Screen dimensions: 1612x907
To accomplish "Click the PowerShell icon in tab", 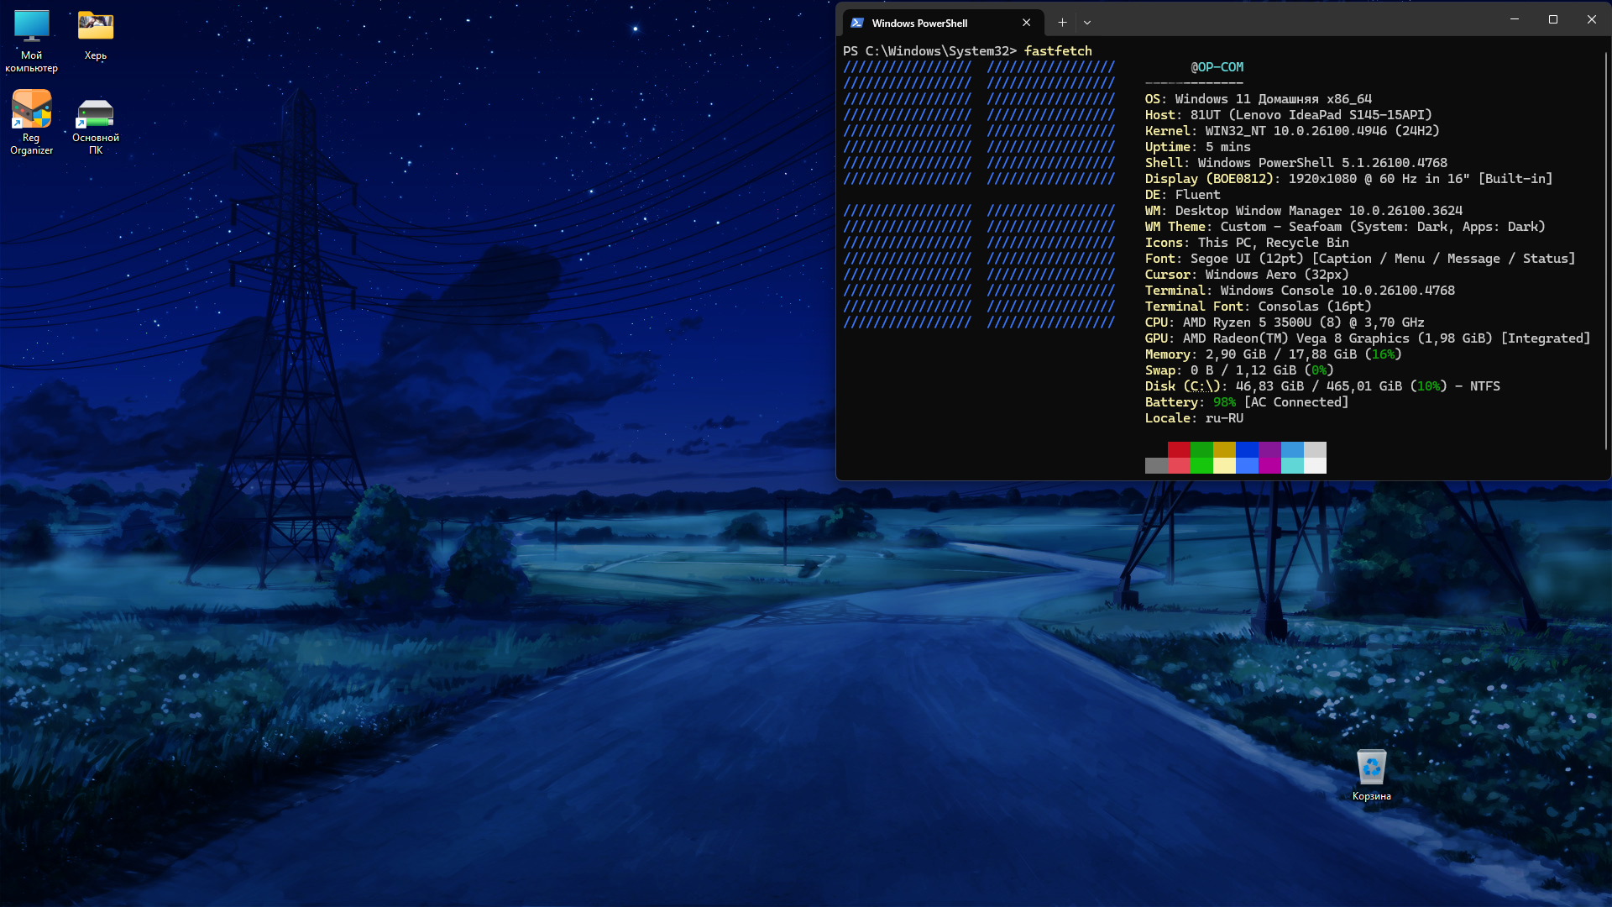I will (857, 23).
